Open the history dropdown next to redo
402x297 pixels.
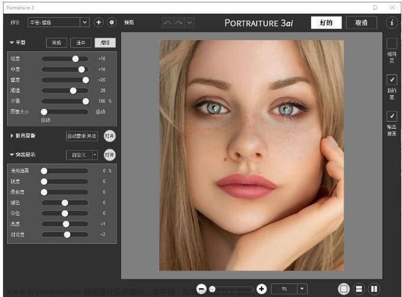(189, 23)
